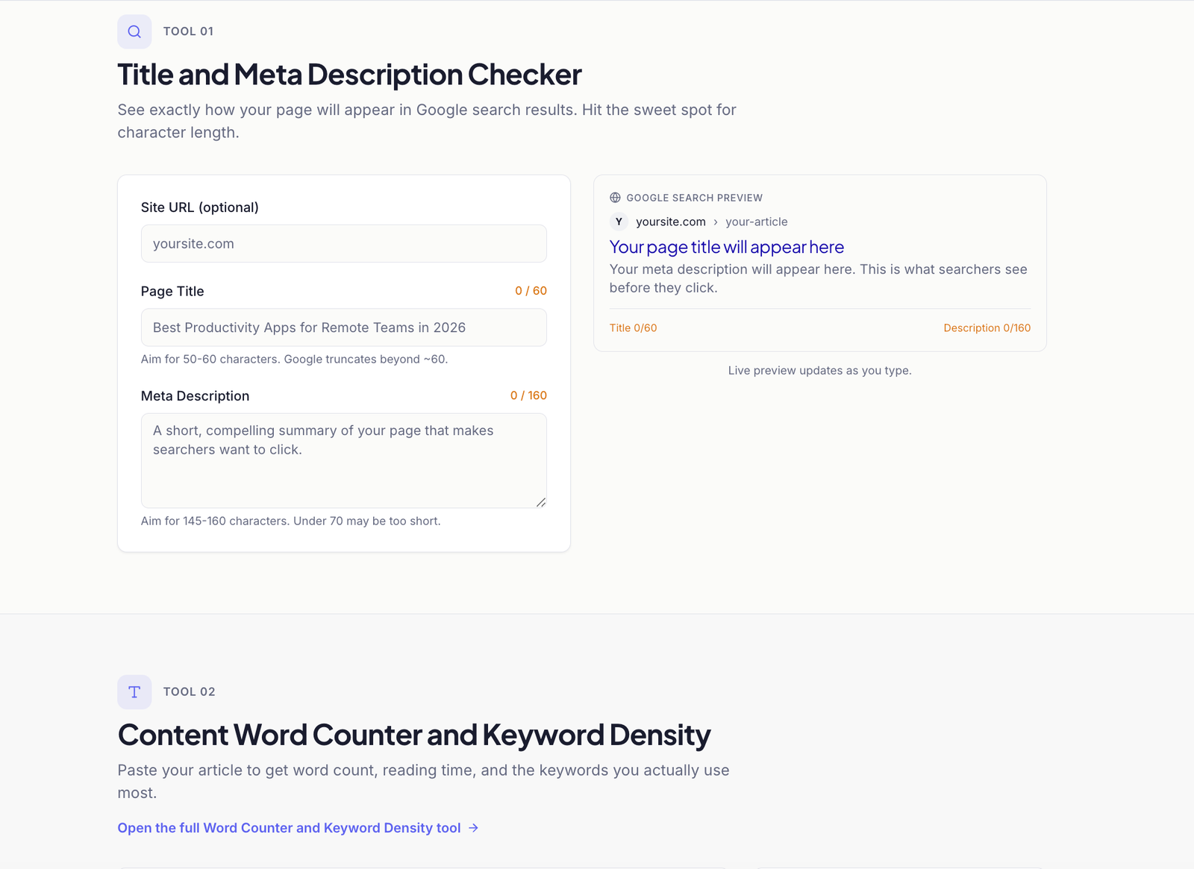This screenshot has width=1194, height=869.
Task: Click the preview meta description snippet text
Action: pyautogui.click(x=818, y=278)
